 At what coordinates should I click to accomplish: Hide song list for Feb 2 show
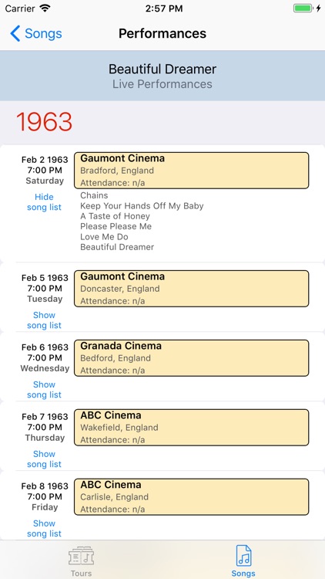coord(44,202)
